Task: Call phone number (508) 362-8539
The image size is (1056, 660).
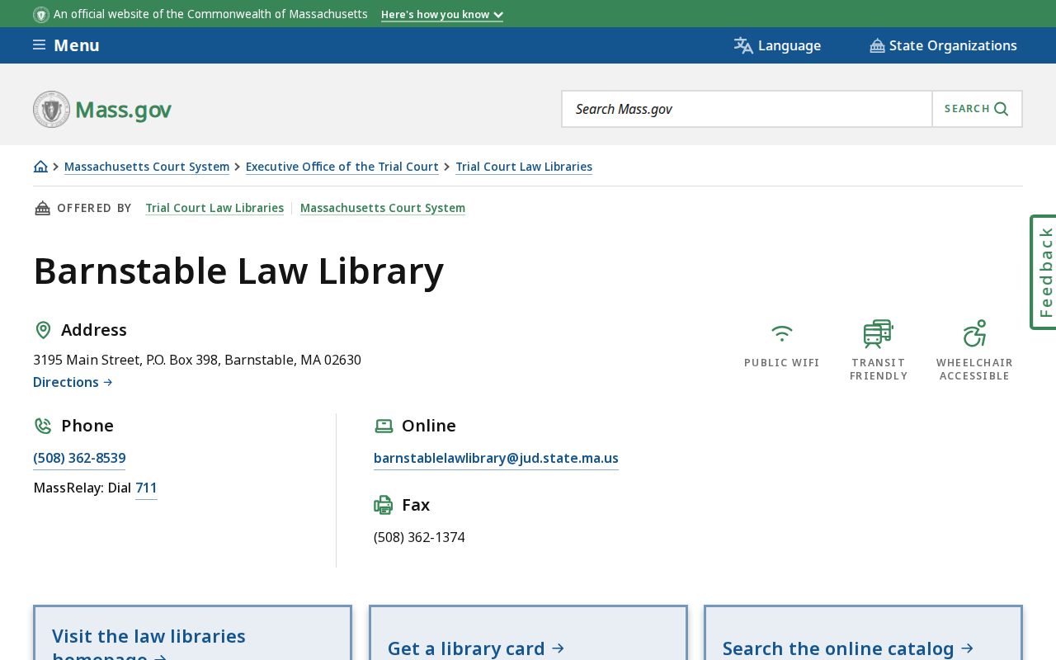Action: [x=79, y=458]
